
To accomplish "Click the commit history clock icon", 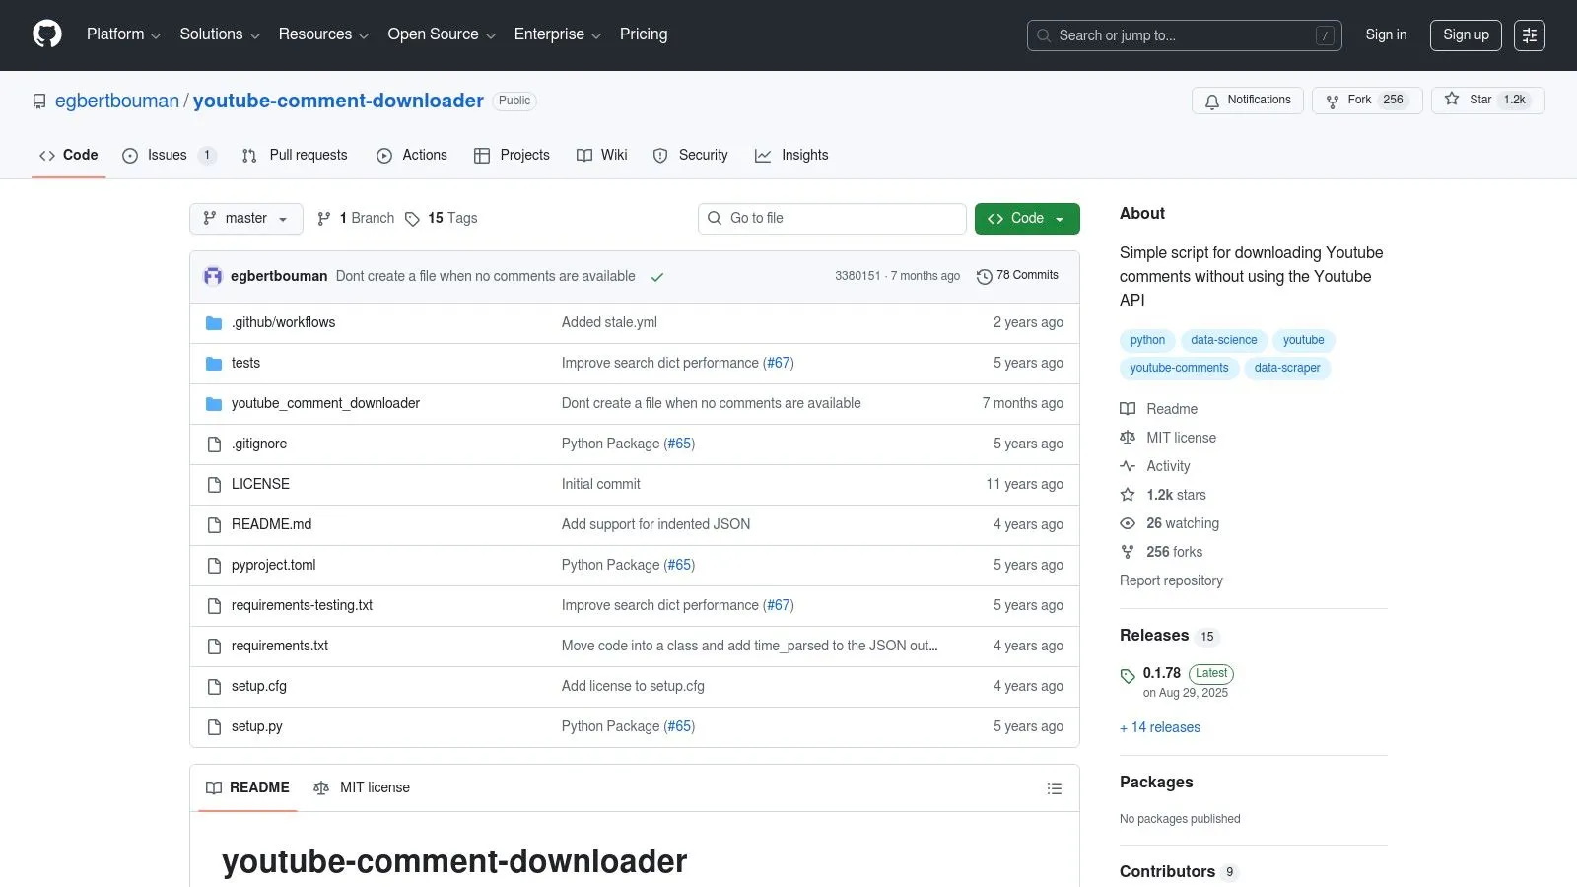I will 984,277.
